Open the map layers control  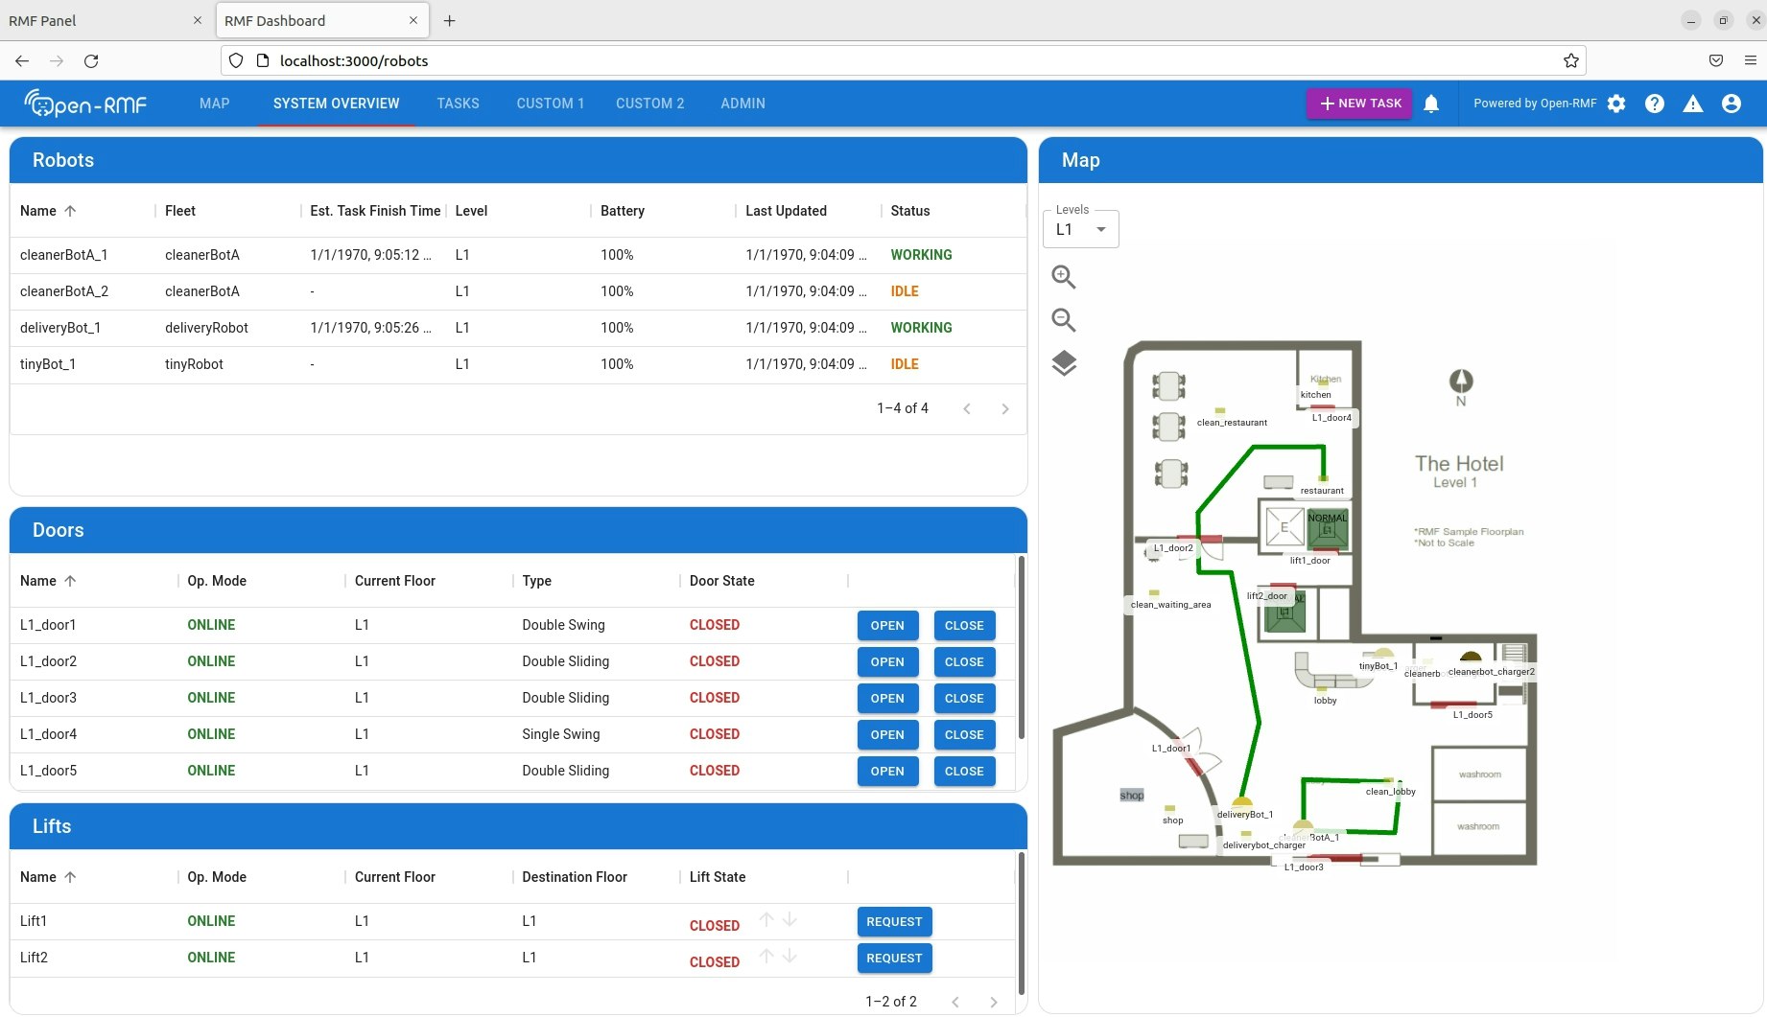[x=1064, y=363]
